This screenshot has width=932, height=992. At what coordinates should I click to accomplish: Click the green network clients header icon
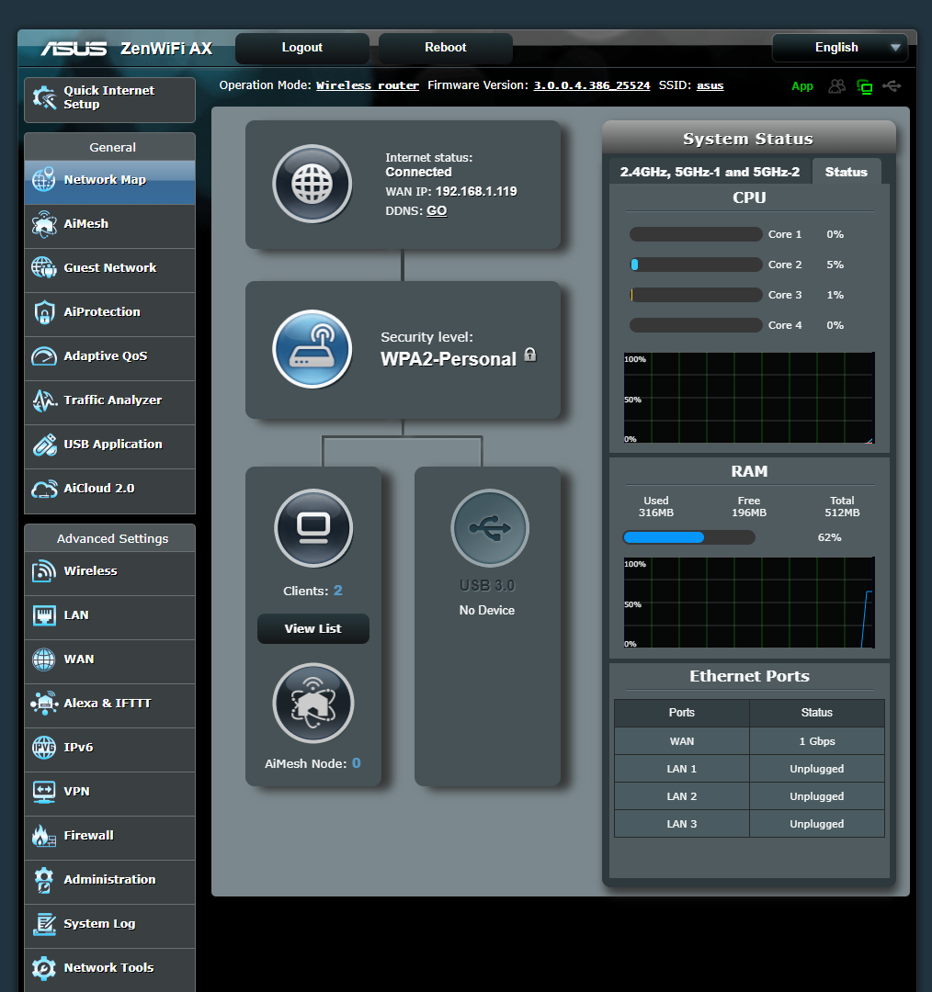(864, 86)
